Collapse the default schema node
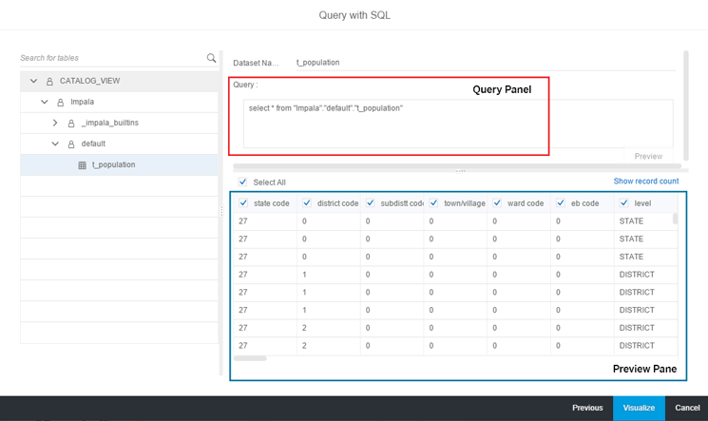This screenshot has height=421, width=708. 55,144
